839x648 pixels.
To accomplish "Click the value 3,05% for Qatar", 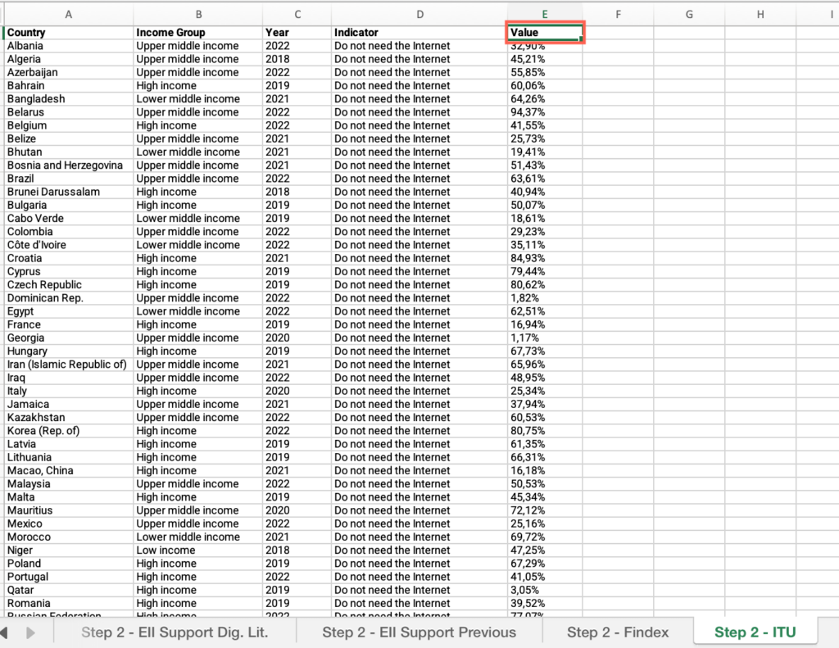I will coord(545,590).
